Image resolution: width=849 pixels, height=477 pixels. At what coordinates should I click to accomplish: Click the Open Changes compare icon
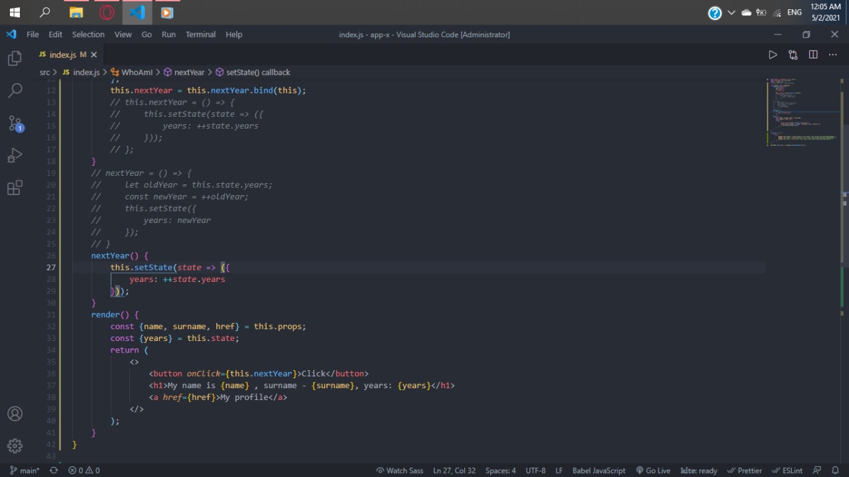point(793,55)
